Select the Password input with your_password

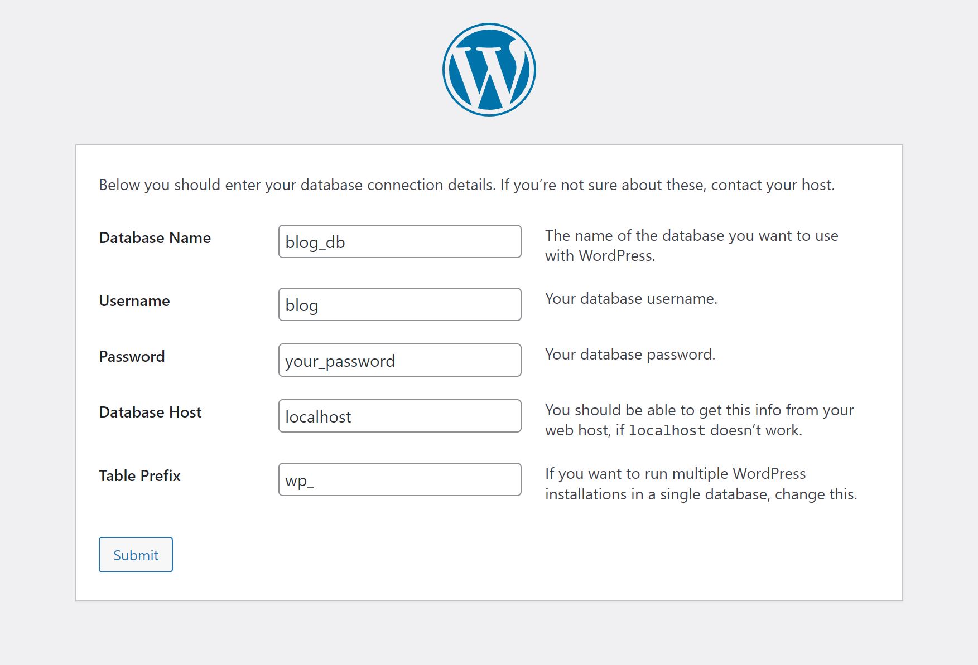coord(400,360)
